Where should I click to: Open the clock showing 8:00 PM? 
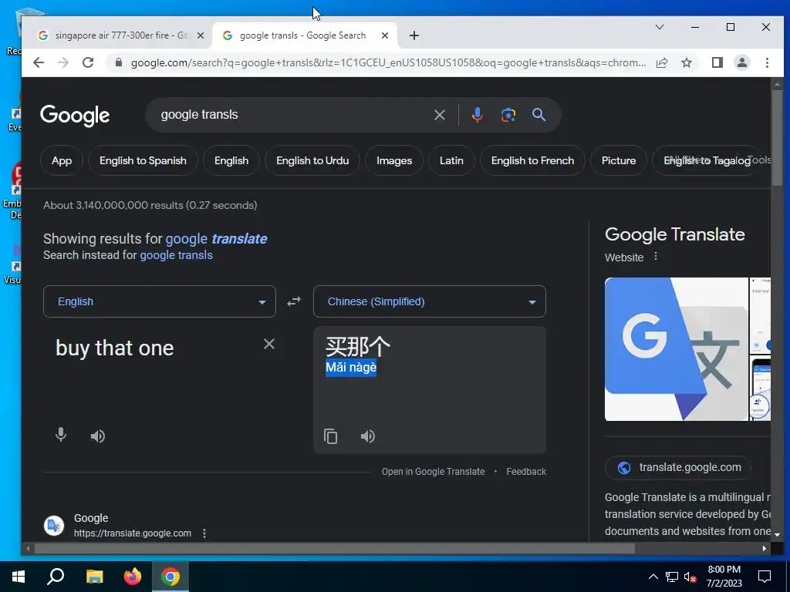[x=724, y=577]
